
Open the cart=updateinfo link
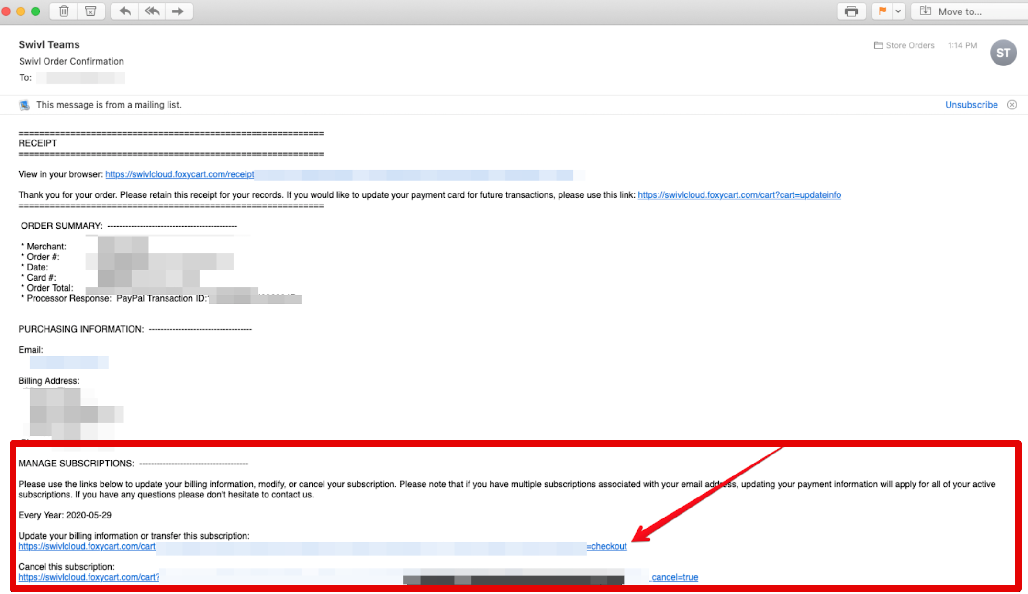(x=739, y=195)
